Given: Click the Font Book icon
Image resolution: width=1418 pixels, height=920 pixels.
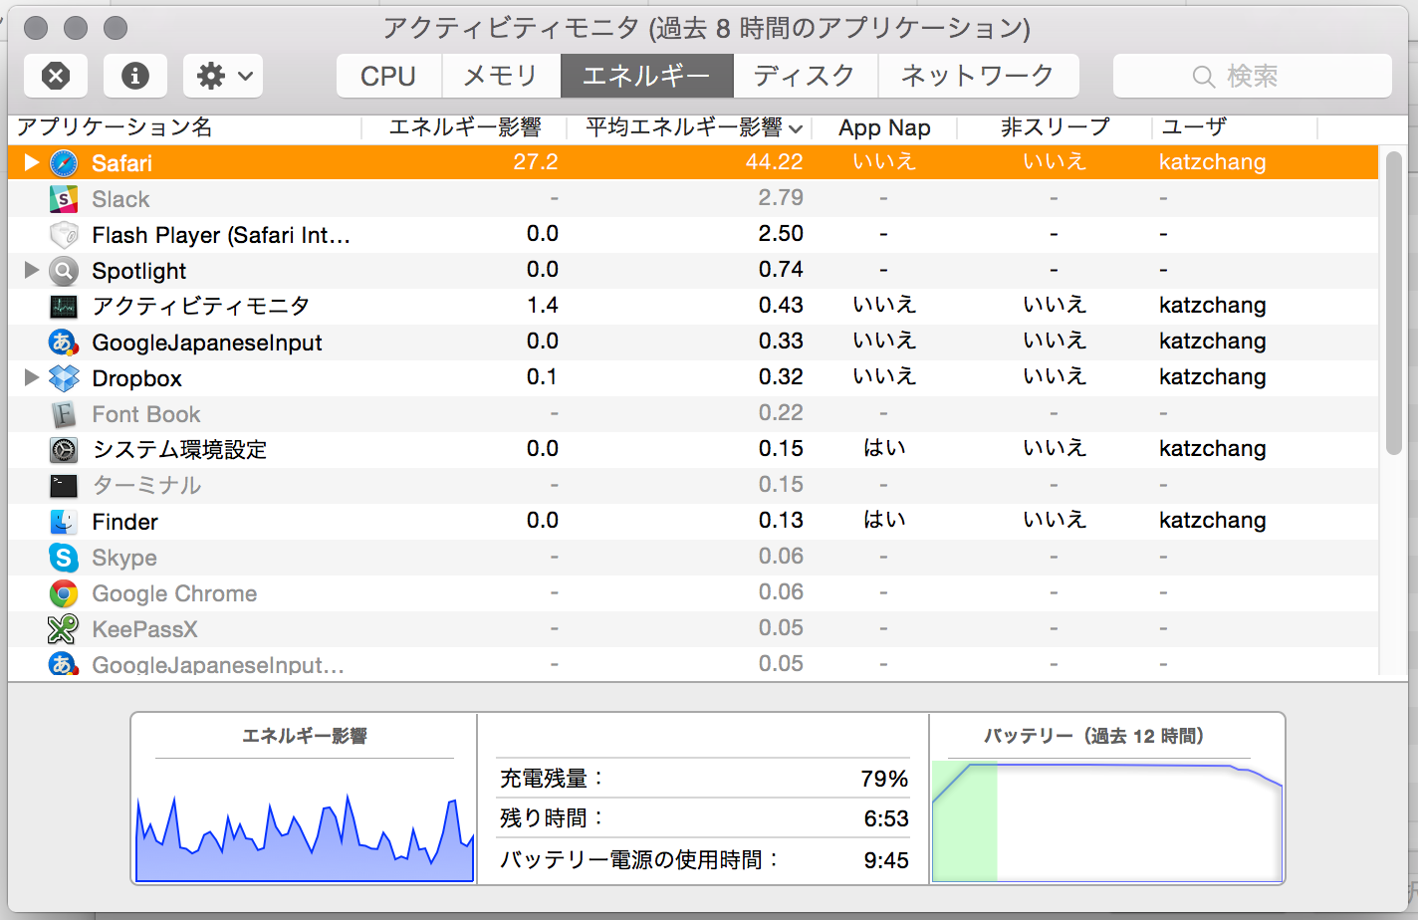Looking at the screenshot, I should pyautogui.click(x=64, y=414).
